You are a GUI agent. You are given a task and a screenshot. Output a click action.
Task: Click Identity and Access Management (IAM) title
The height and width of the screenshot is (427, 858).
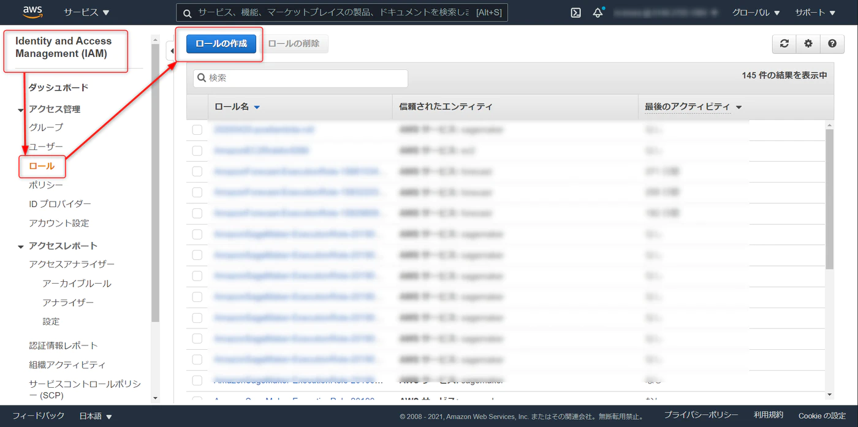coord(64,47)
